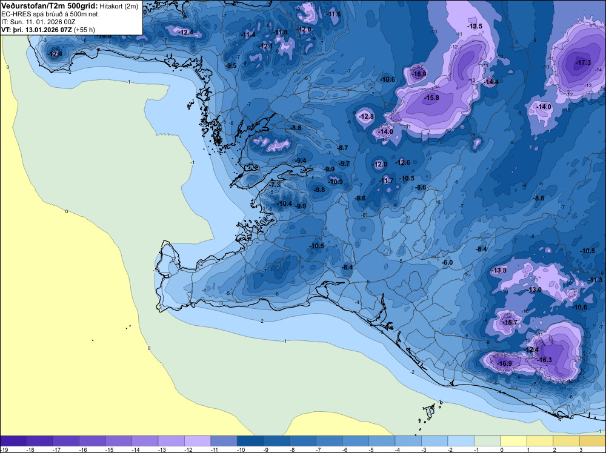Click the -8.7 temperature label
Viewport: 606px width, 453px height.
point(342,148)
